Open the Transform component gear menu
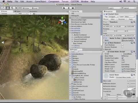Image resolution: width=138 pixels, height=103 pixels. (x=134, y=22)
